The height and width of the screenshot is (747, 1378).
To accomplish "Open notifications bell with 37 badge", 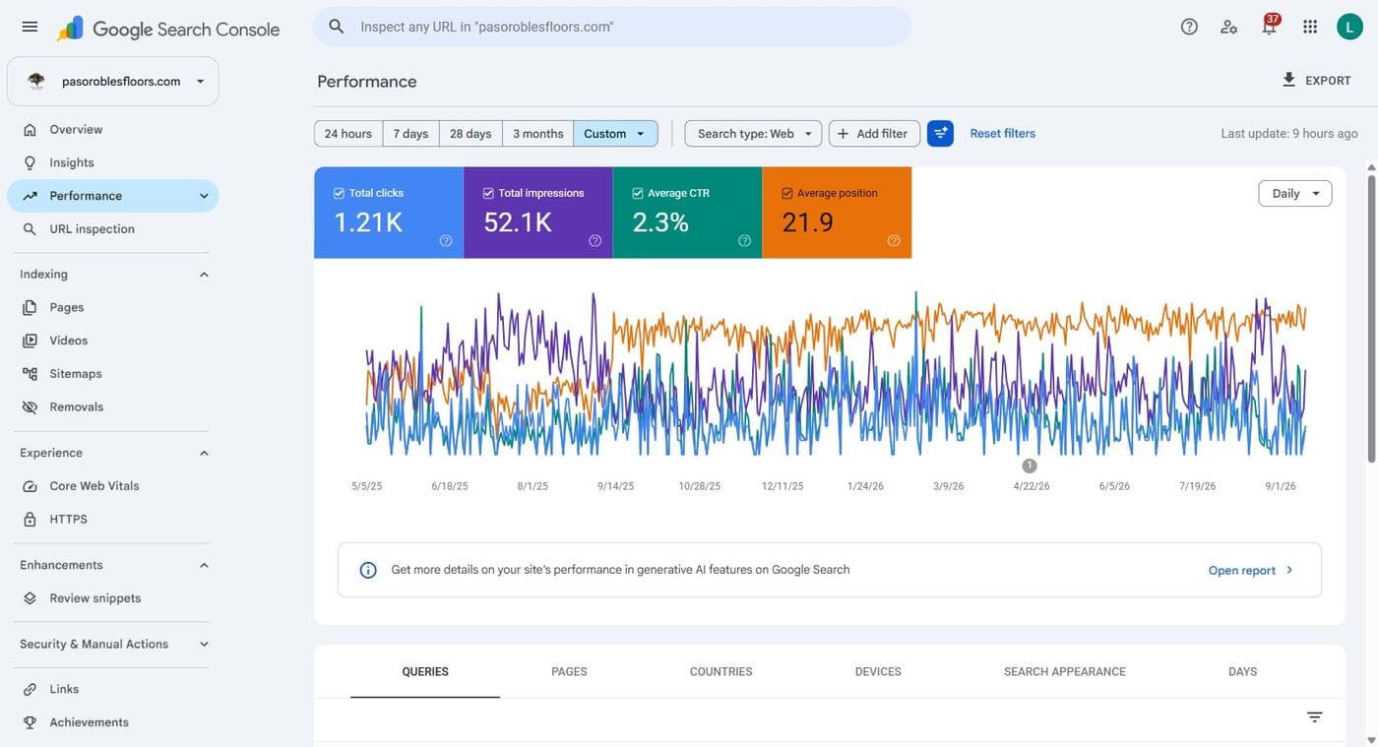I will pos(1270,26).
